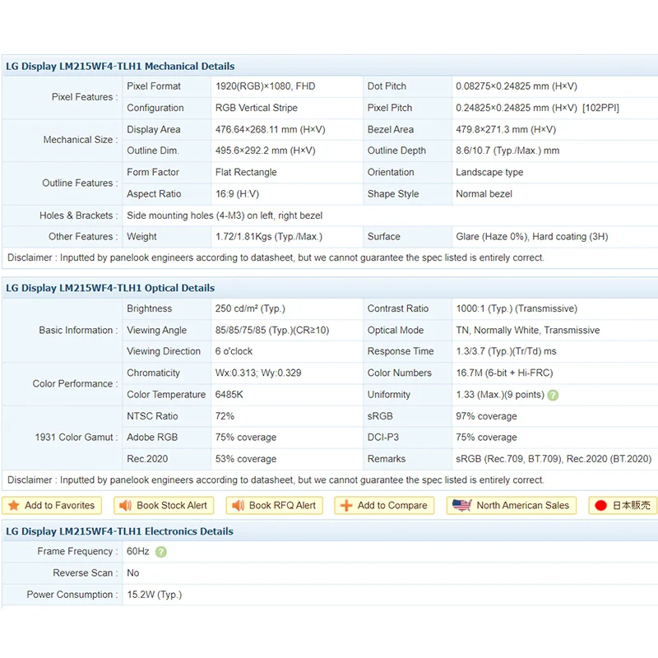The width and height of the screenshot is (658, 658).
Task: Click the uniformity value 1.33 (Max.)(9 points)
Action: tap(500, 395)
